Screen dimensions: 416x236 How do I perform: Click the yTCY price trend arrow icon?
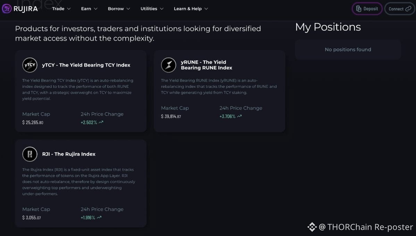coord(101,122)
